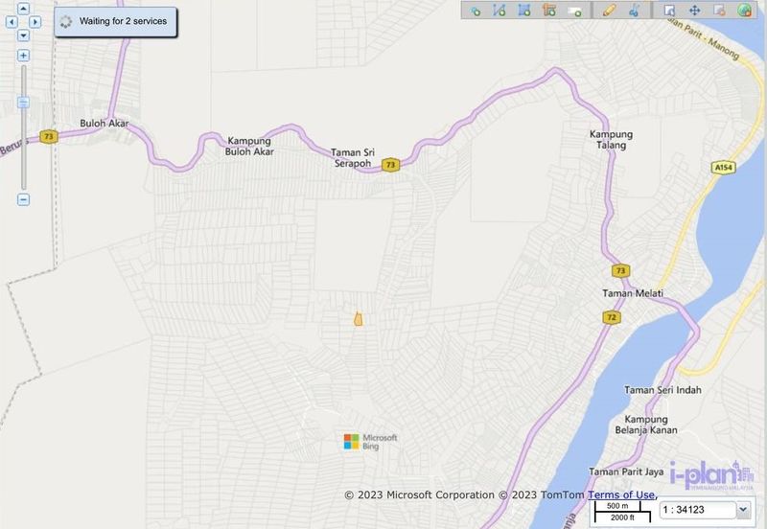The width and height of the screenshot is (767, 529).
Task: Click the orange highlighted parcel on map
Action: pos(358,318)
